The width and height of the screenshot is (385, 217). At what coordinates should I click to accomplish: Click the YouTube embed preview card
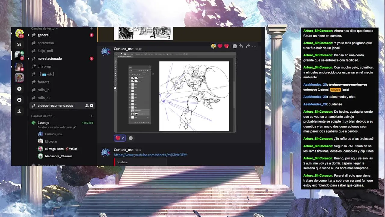pyautogui.click(x=140, y=162)
